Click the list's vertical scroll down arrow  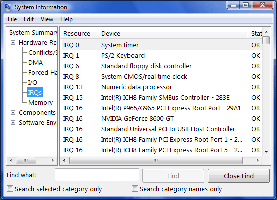point(266,152)
